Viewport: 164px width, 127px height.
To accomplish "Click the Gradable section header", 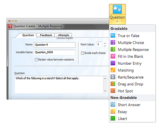I will tap(132, 29).
